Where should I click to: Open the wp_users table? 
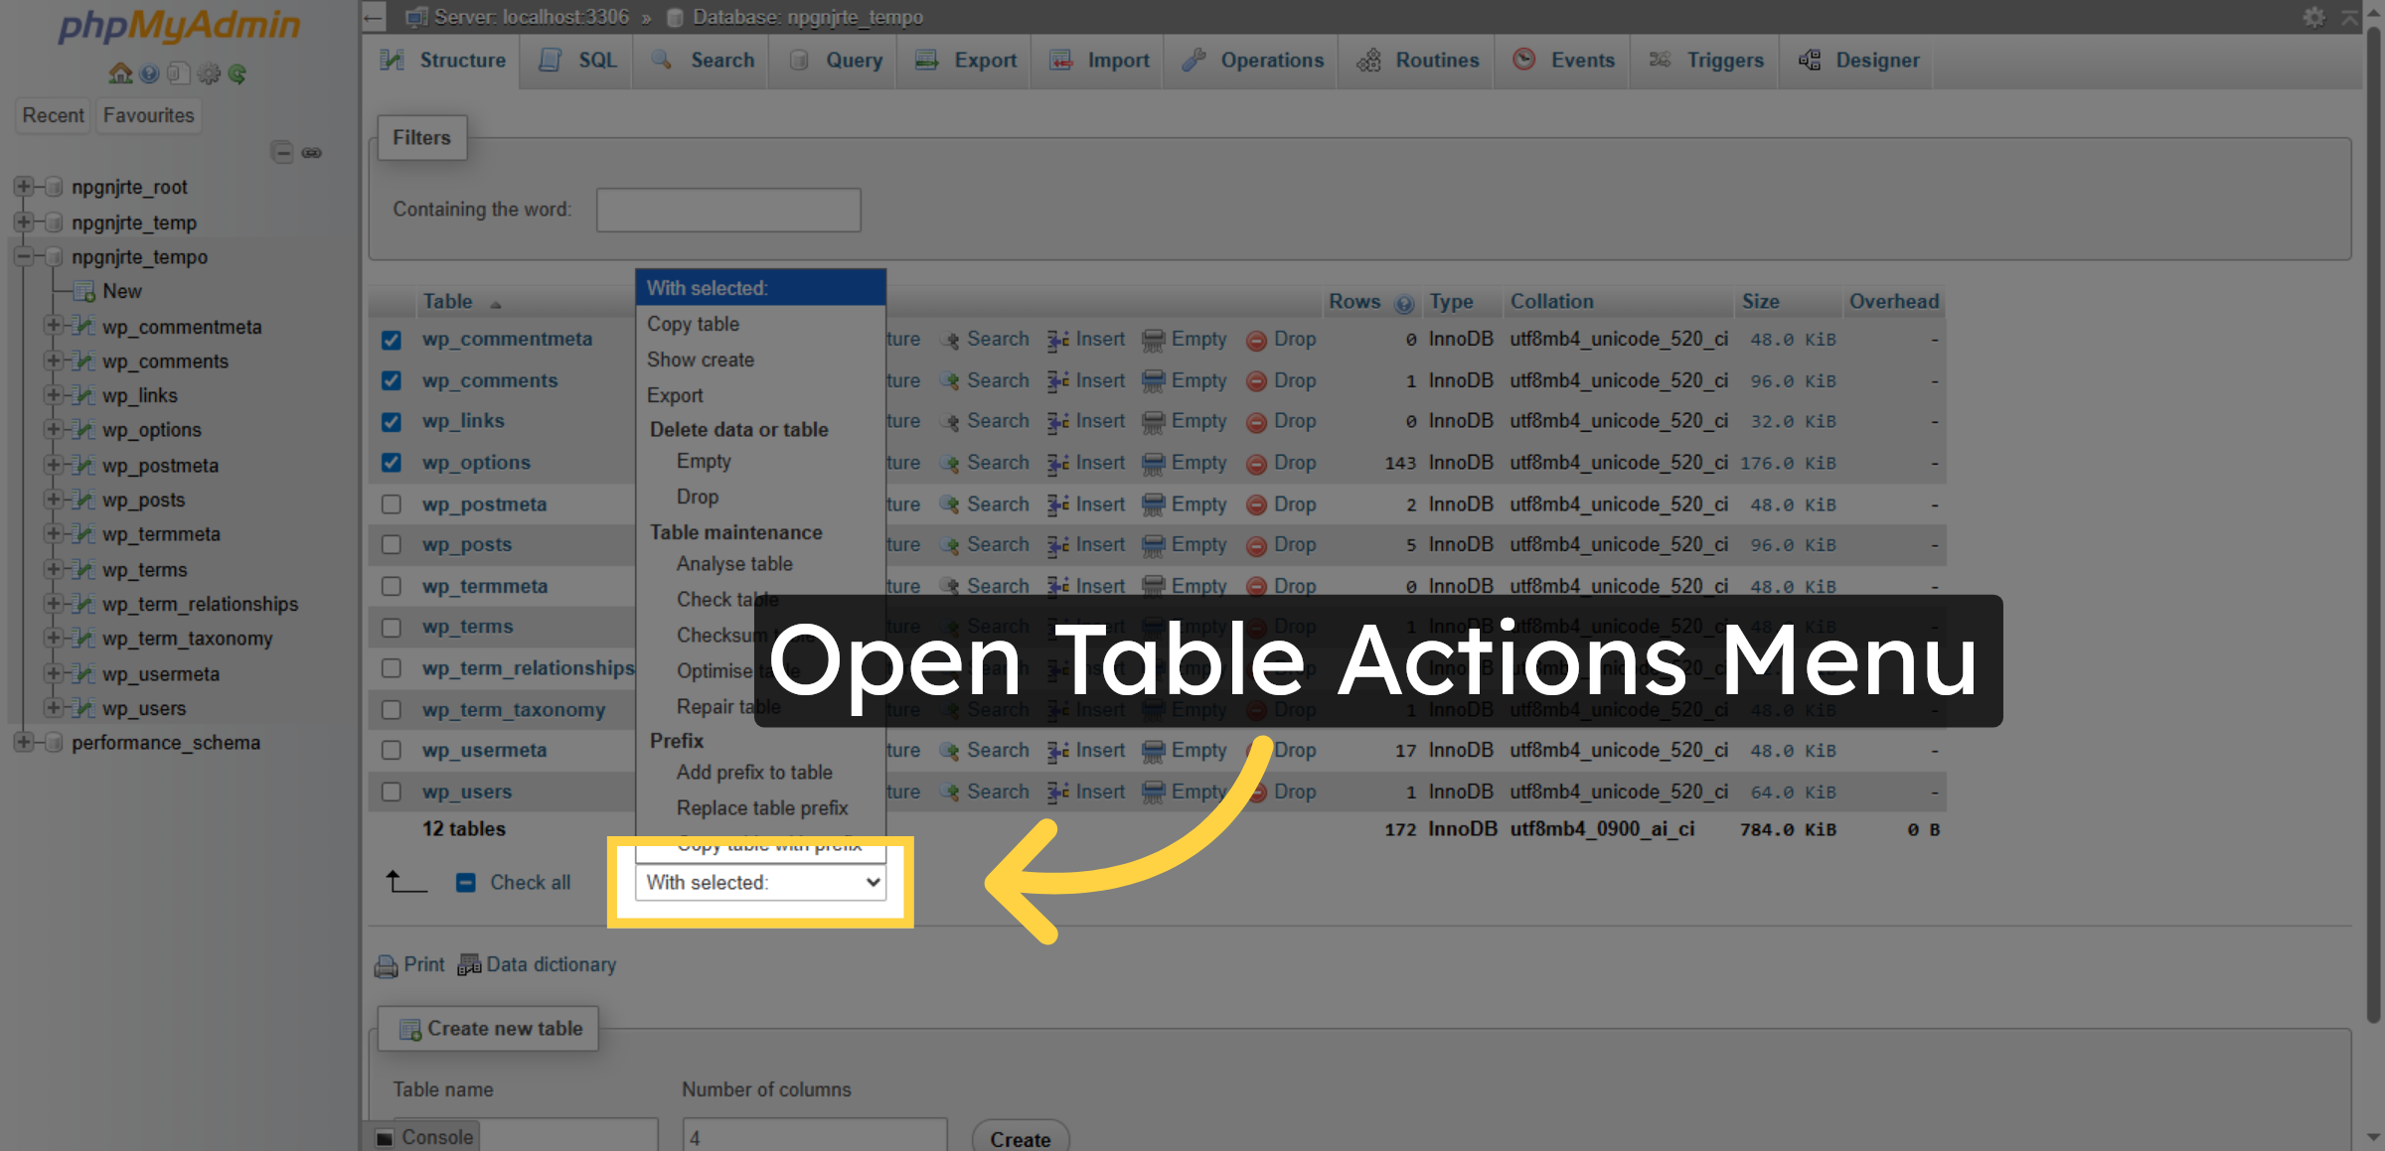click(467, 791)
